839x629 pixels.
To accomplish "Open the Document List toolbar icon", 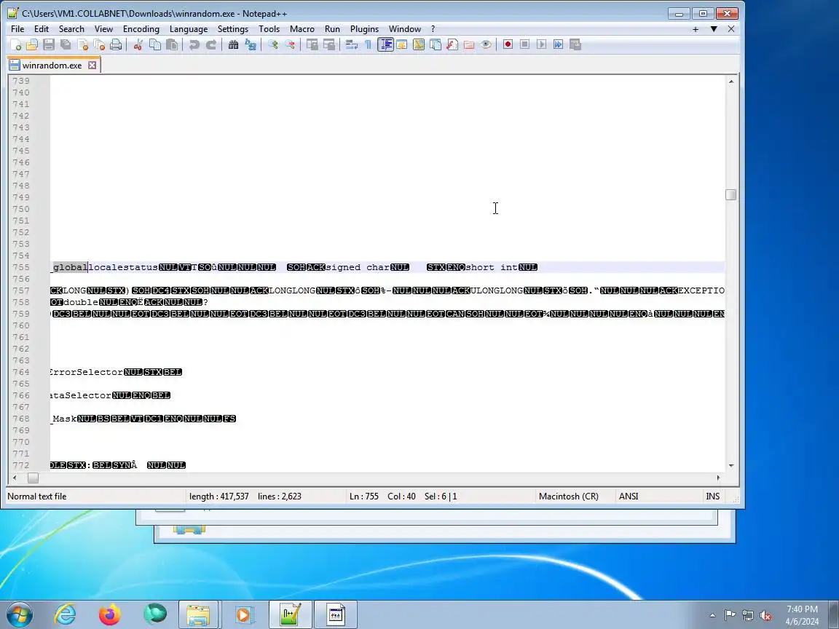I will [436, 44].
